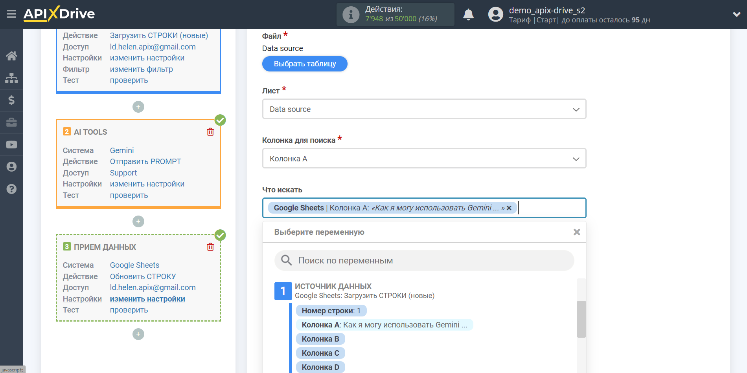Open video tutorials icon in sidebar

11,144
